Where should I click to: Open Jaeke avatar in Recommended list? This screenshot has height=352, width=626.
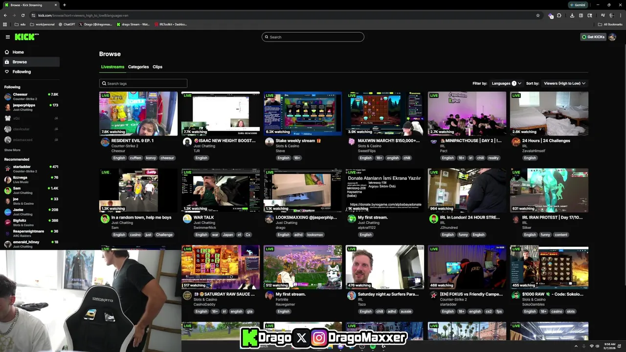click(x=7, y=212)
